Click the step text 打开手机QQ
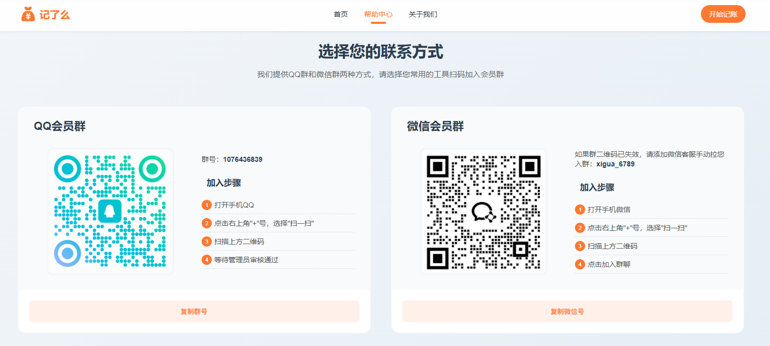 click(x=234, y=205)
